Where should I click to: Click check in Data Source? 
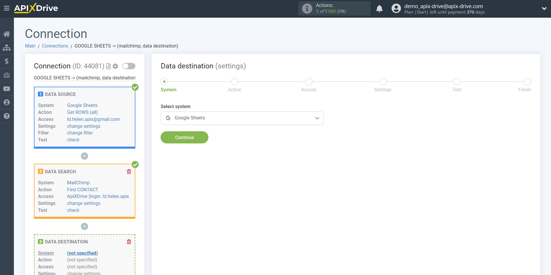[73, 140]
